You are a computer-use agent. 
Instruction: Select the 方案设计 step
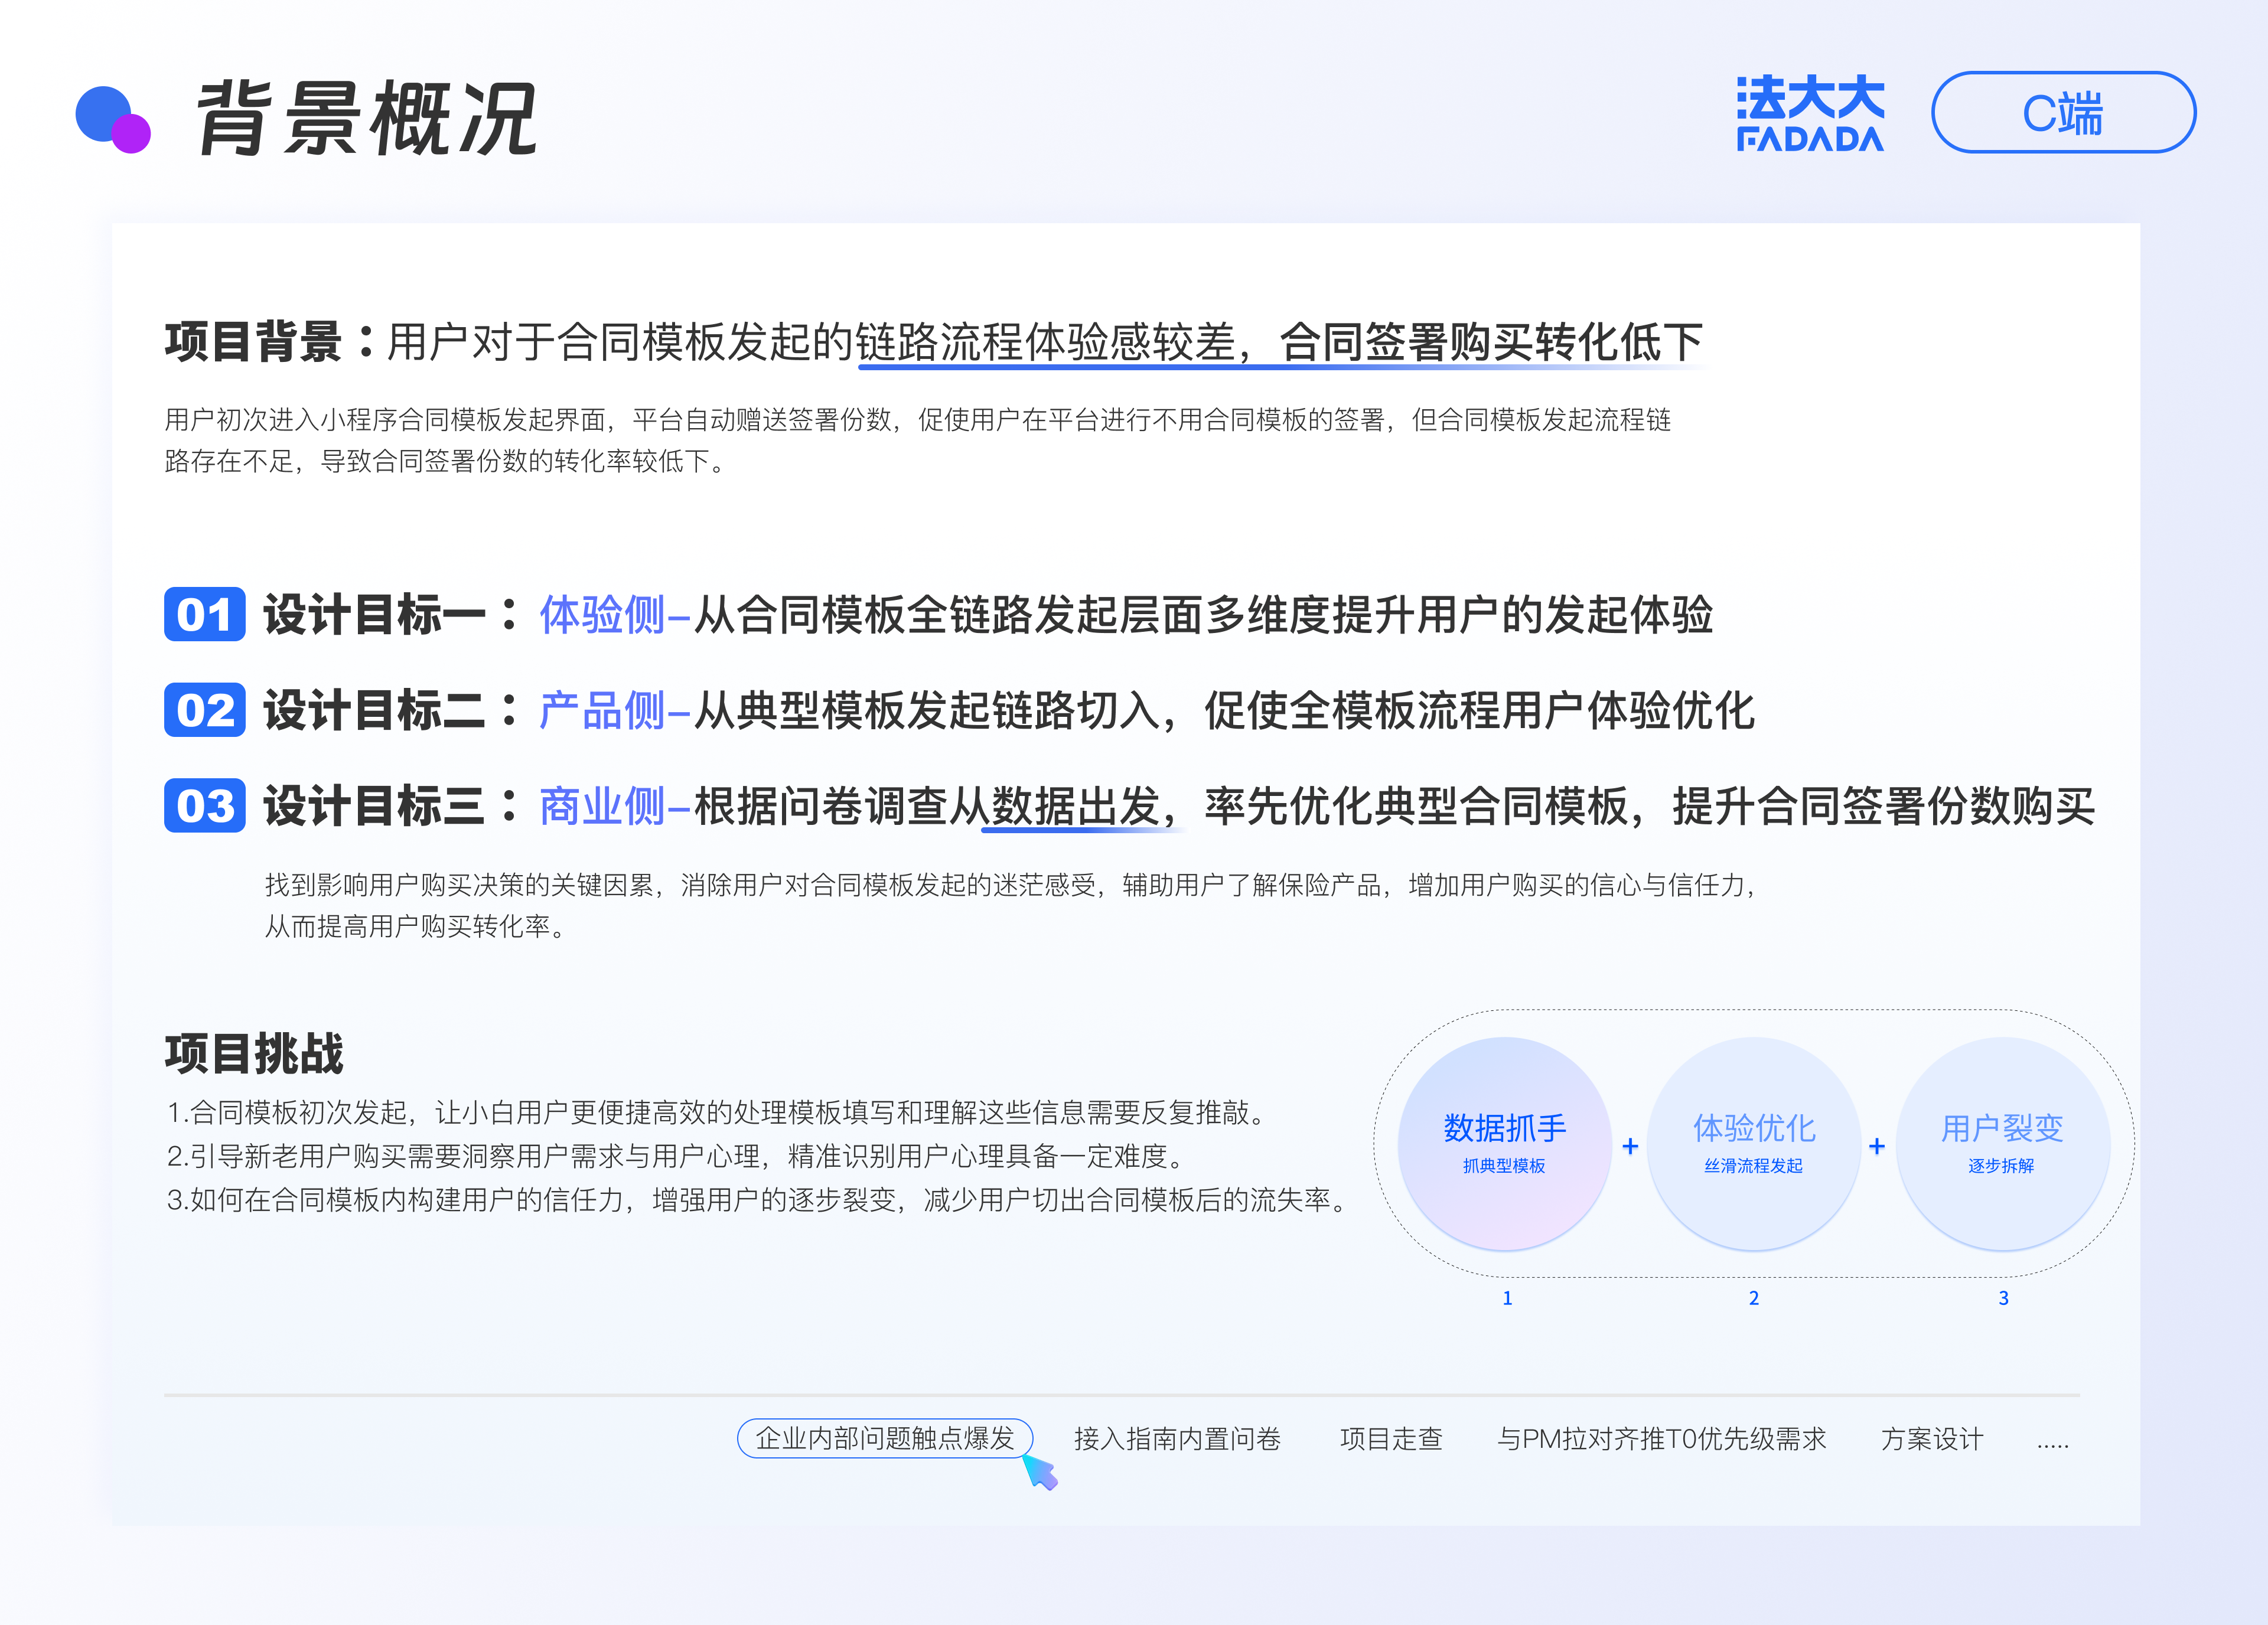(x=1932, y=1439)
